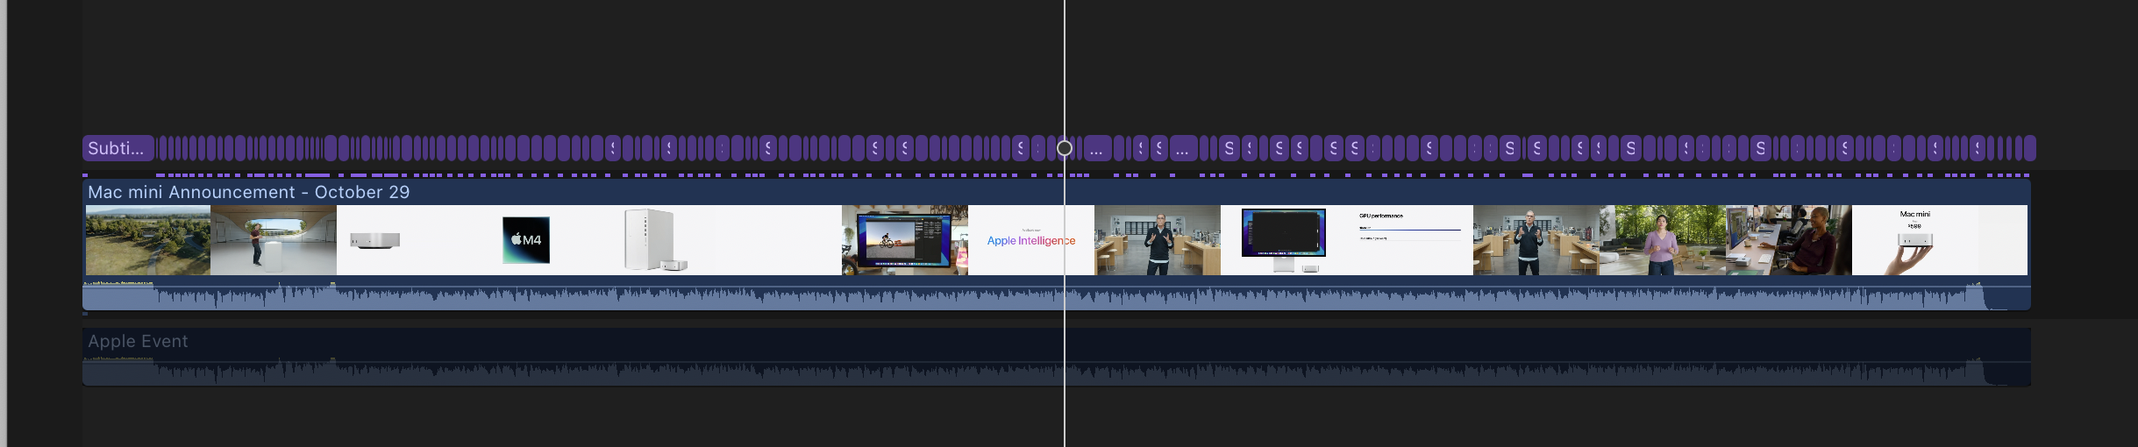Click the thumbnail of the presenter in the white hall
Screen dimensions: 2138x447
point(274,240)
